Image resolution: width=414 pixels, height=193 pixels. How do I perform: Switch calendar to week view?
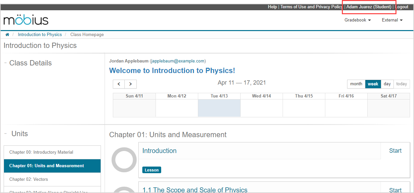(373, 84)
